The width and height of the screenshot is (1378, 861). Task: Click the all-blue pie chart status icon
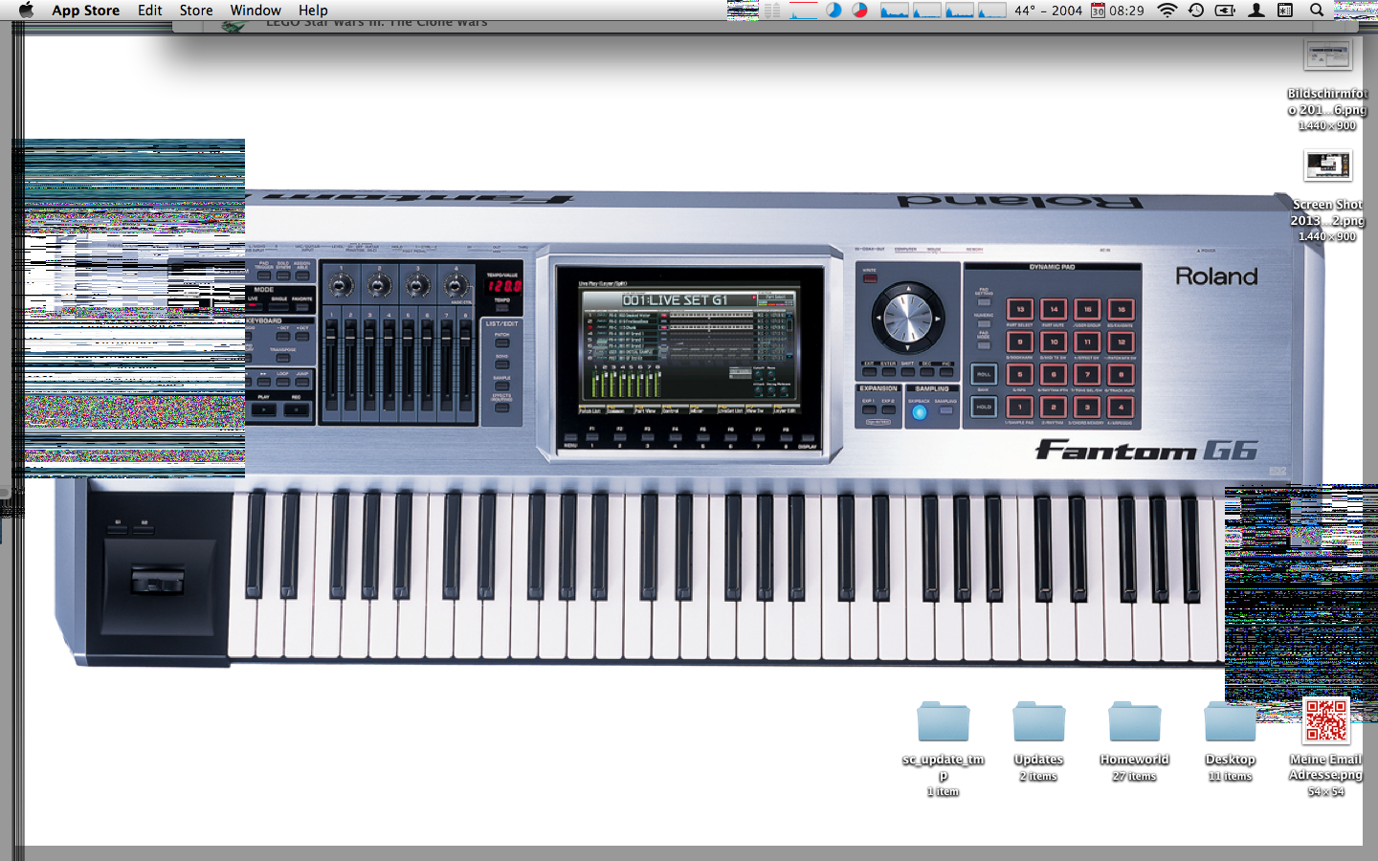click(x=833, y=11)
